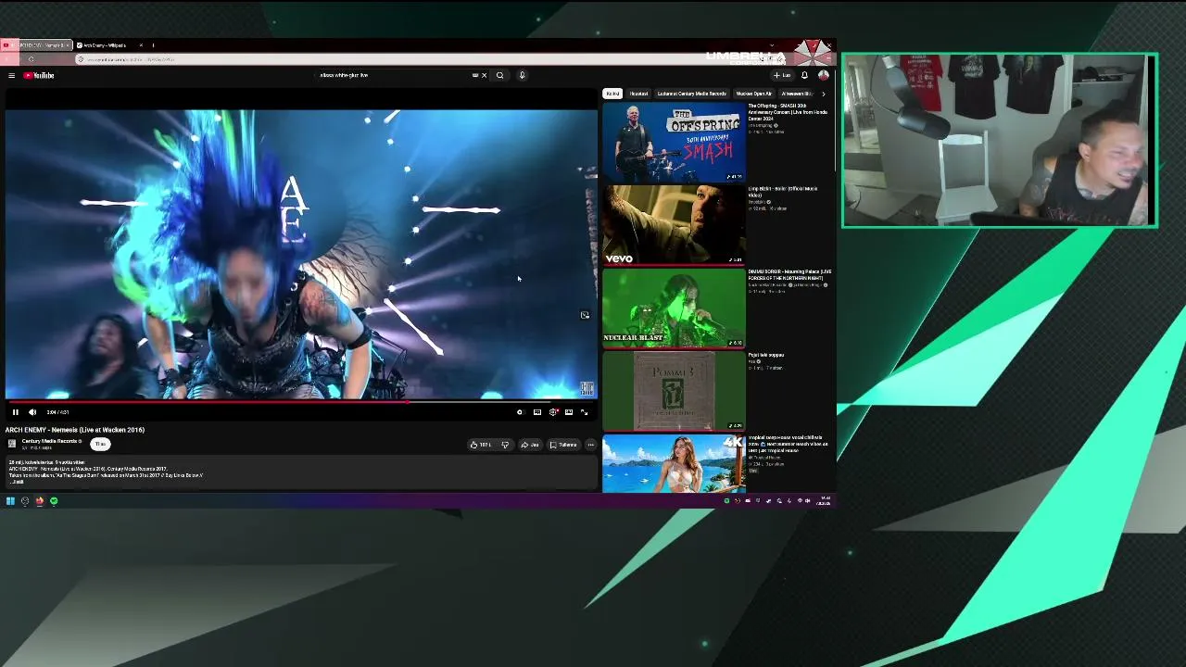This screenshot has height=667, width=1186.
Task: Switch to the Arch Enemy Wikipedia browser tab
Action: (x=107, y=44)
